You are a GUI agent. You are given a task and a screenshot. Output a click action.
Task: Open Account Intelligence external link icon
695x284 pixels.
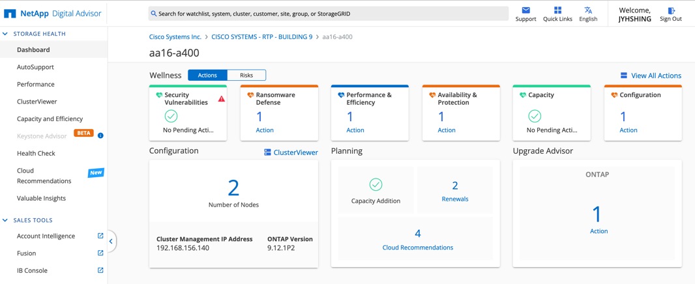tap(100, 236)
